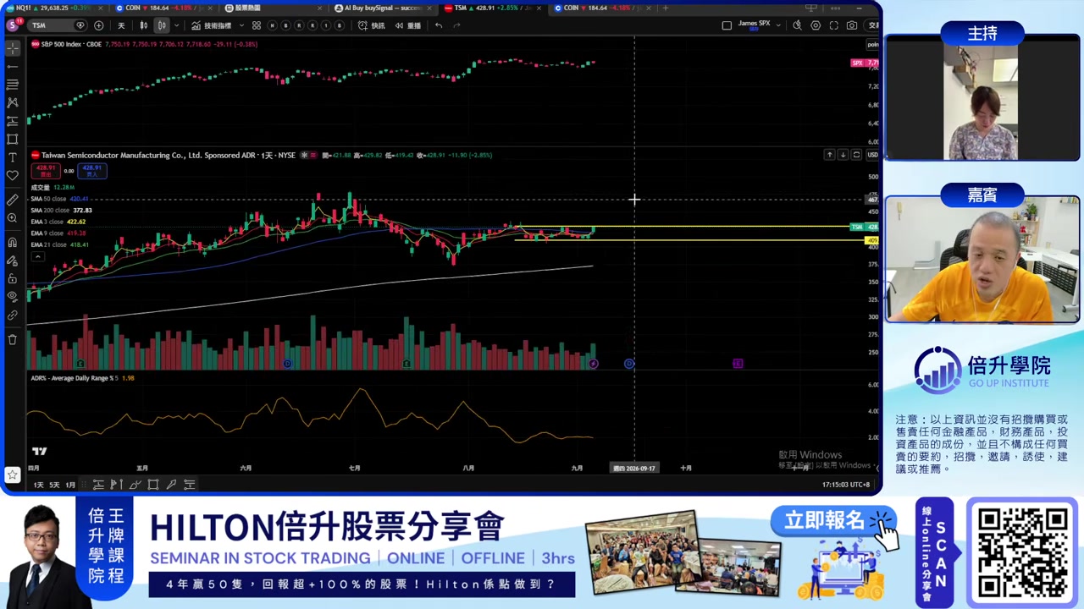
Task: Click the TSM pane loop-arrows icon beside USD
Action: (856, 155)
